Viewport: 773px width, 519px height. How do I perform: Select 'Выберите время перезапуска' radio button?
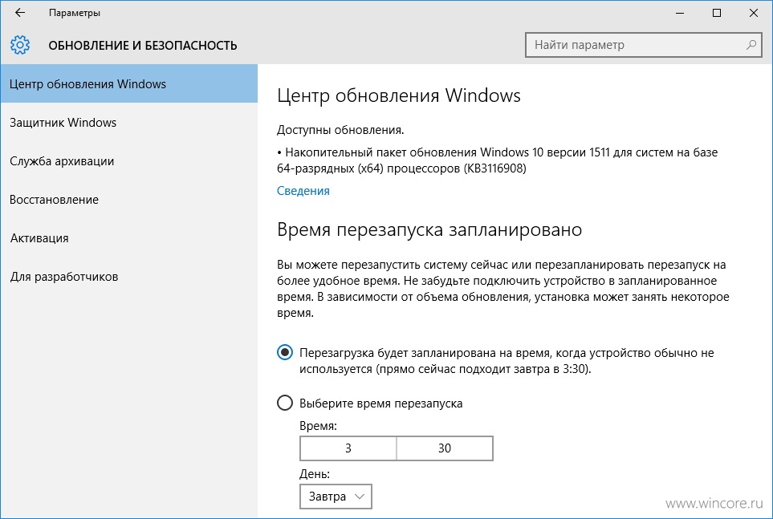coord(284,403)
